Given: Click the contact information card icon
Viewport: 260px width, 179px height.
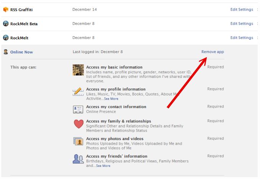Looking at the screenshot, I should pos(78,110).
